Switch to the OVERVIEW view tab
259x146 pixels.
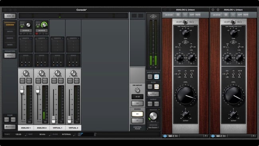click(x=10, y=25)
